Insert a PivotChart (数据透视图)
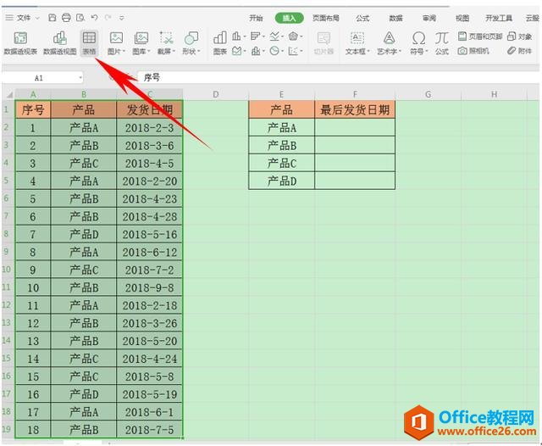The image size is (542, 446). click(x=60, y=42)
